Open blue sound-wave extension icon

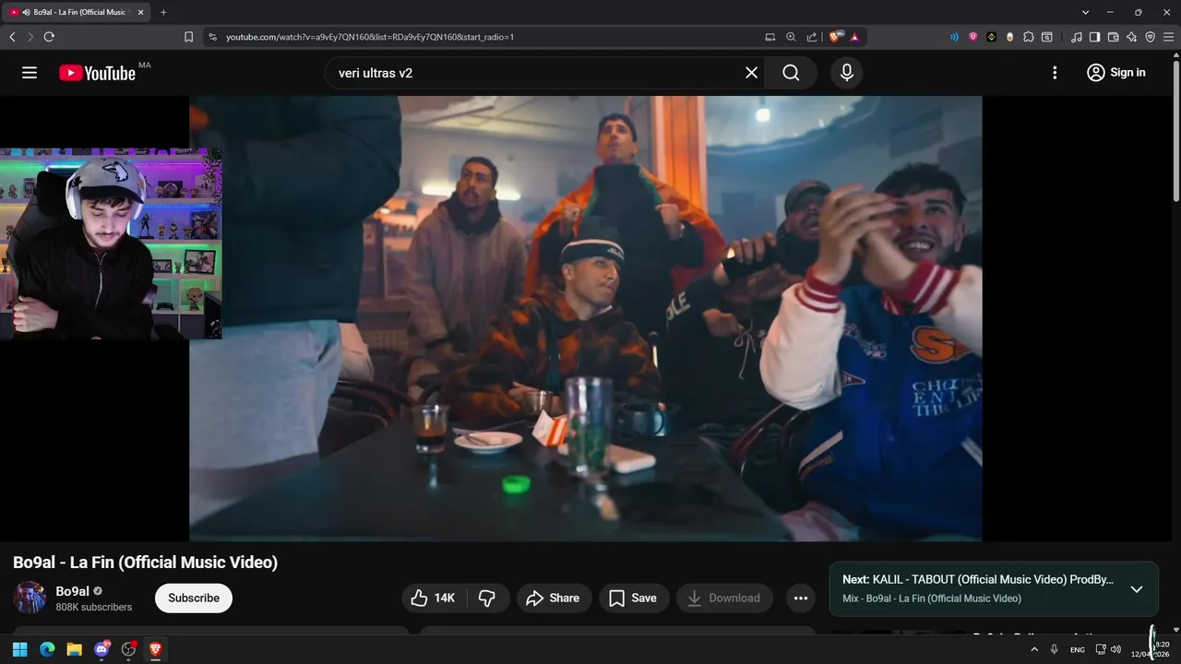click(x=954, y=37)
